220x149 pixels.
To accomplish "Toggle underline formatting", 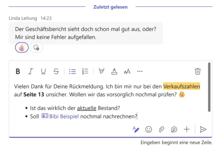I will [43, 71].
